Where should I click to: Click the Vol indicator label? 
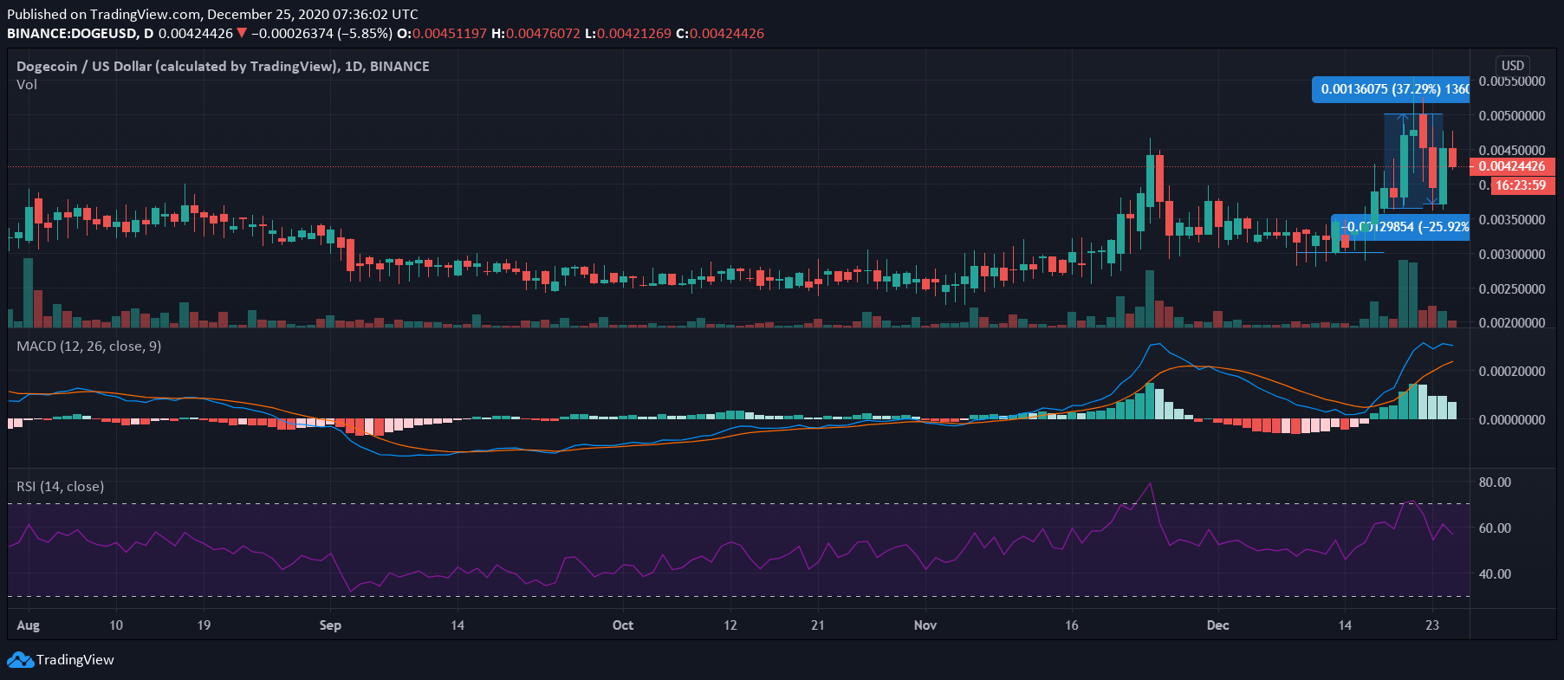click(27, 84)
